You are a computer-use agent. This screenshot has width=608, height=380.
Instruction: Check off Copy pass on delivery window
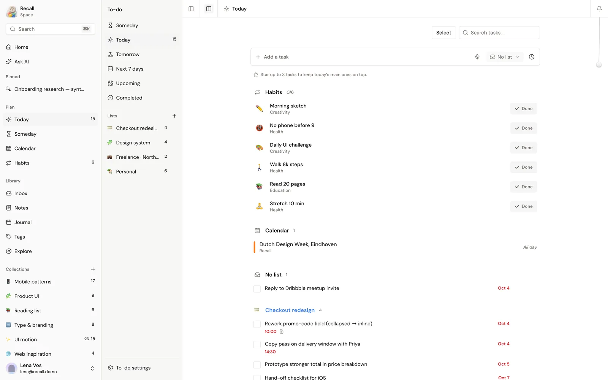click(x=257, y=344)
